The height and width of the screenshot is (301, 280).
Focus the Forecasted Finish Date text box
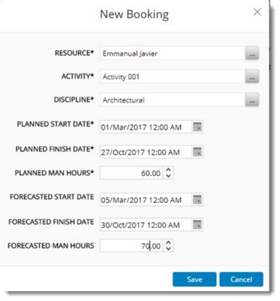146,225
